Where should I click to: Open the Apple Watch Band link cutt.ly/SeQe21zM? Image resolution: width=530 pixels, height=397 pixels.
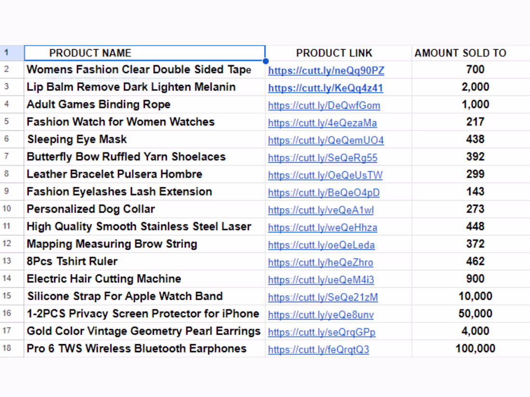(323, 297)
